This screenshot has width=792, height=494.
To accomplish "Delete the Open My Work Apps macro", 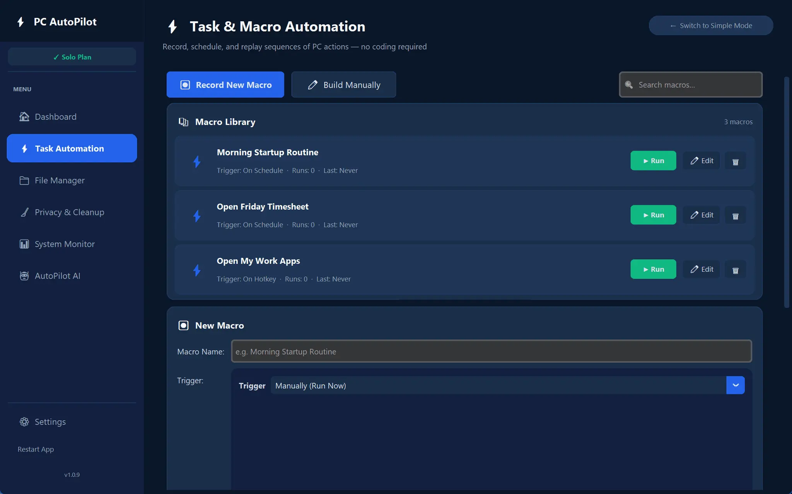I will point(735,269).
